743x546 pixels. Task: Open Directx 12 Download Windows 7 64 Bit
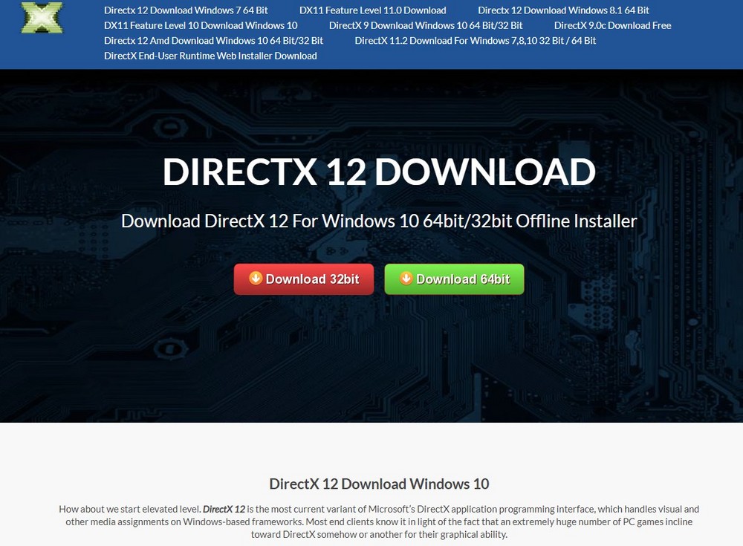[x=186, y=10]
